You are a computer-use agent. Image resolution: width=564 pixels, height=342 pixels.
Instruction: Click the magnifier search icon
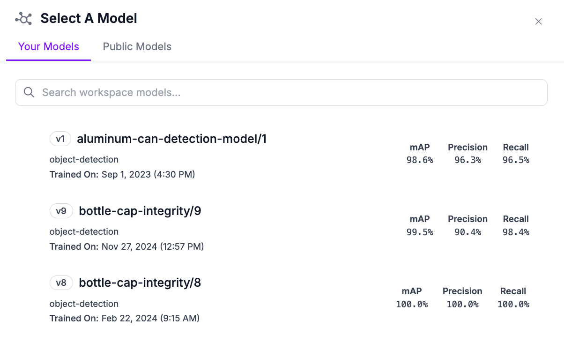(29, 92)
